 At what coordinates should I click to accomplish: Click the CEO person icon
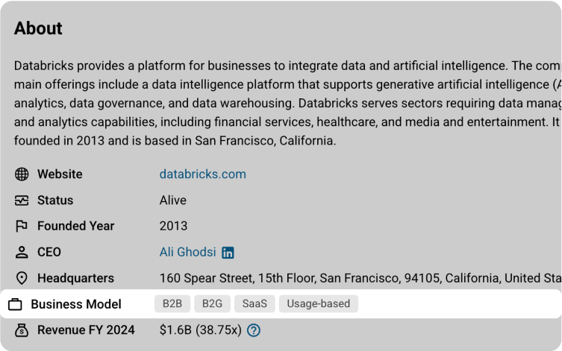pyautogui.click(x=22, y=252)
